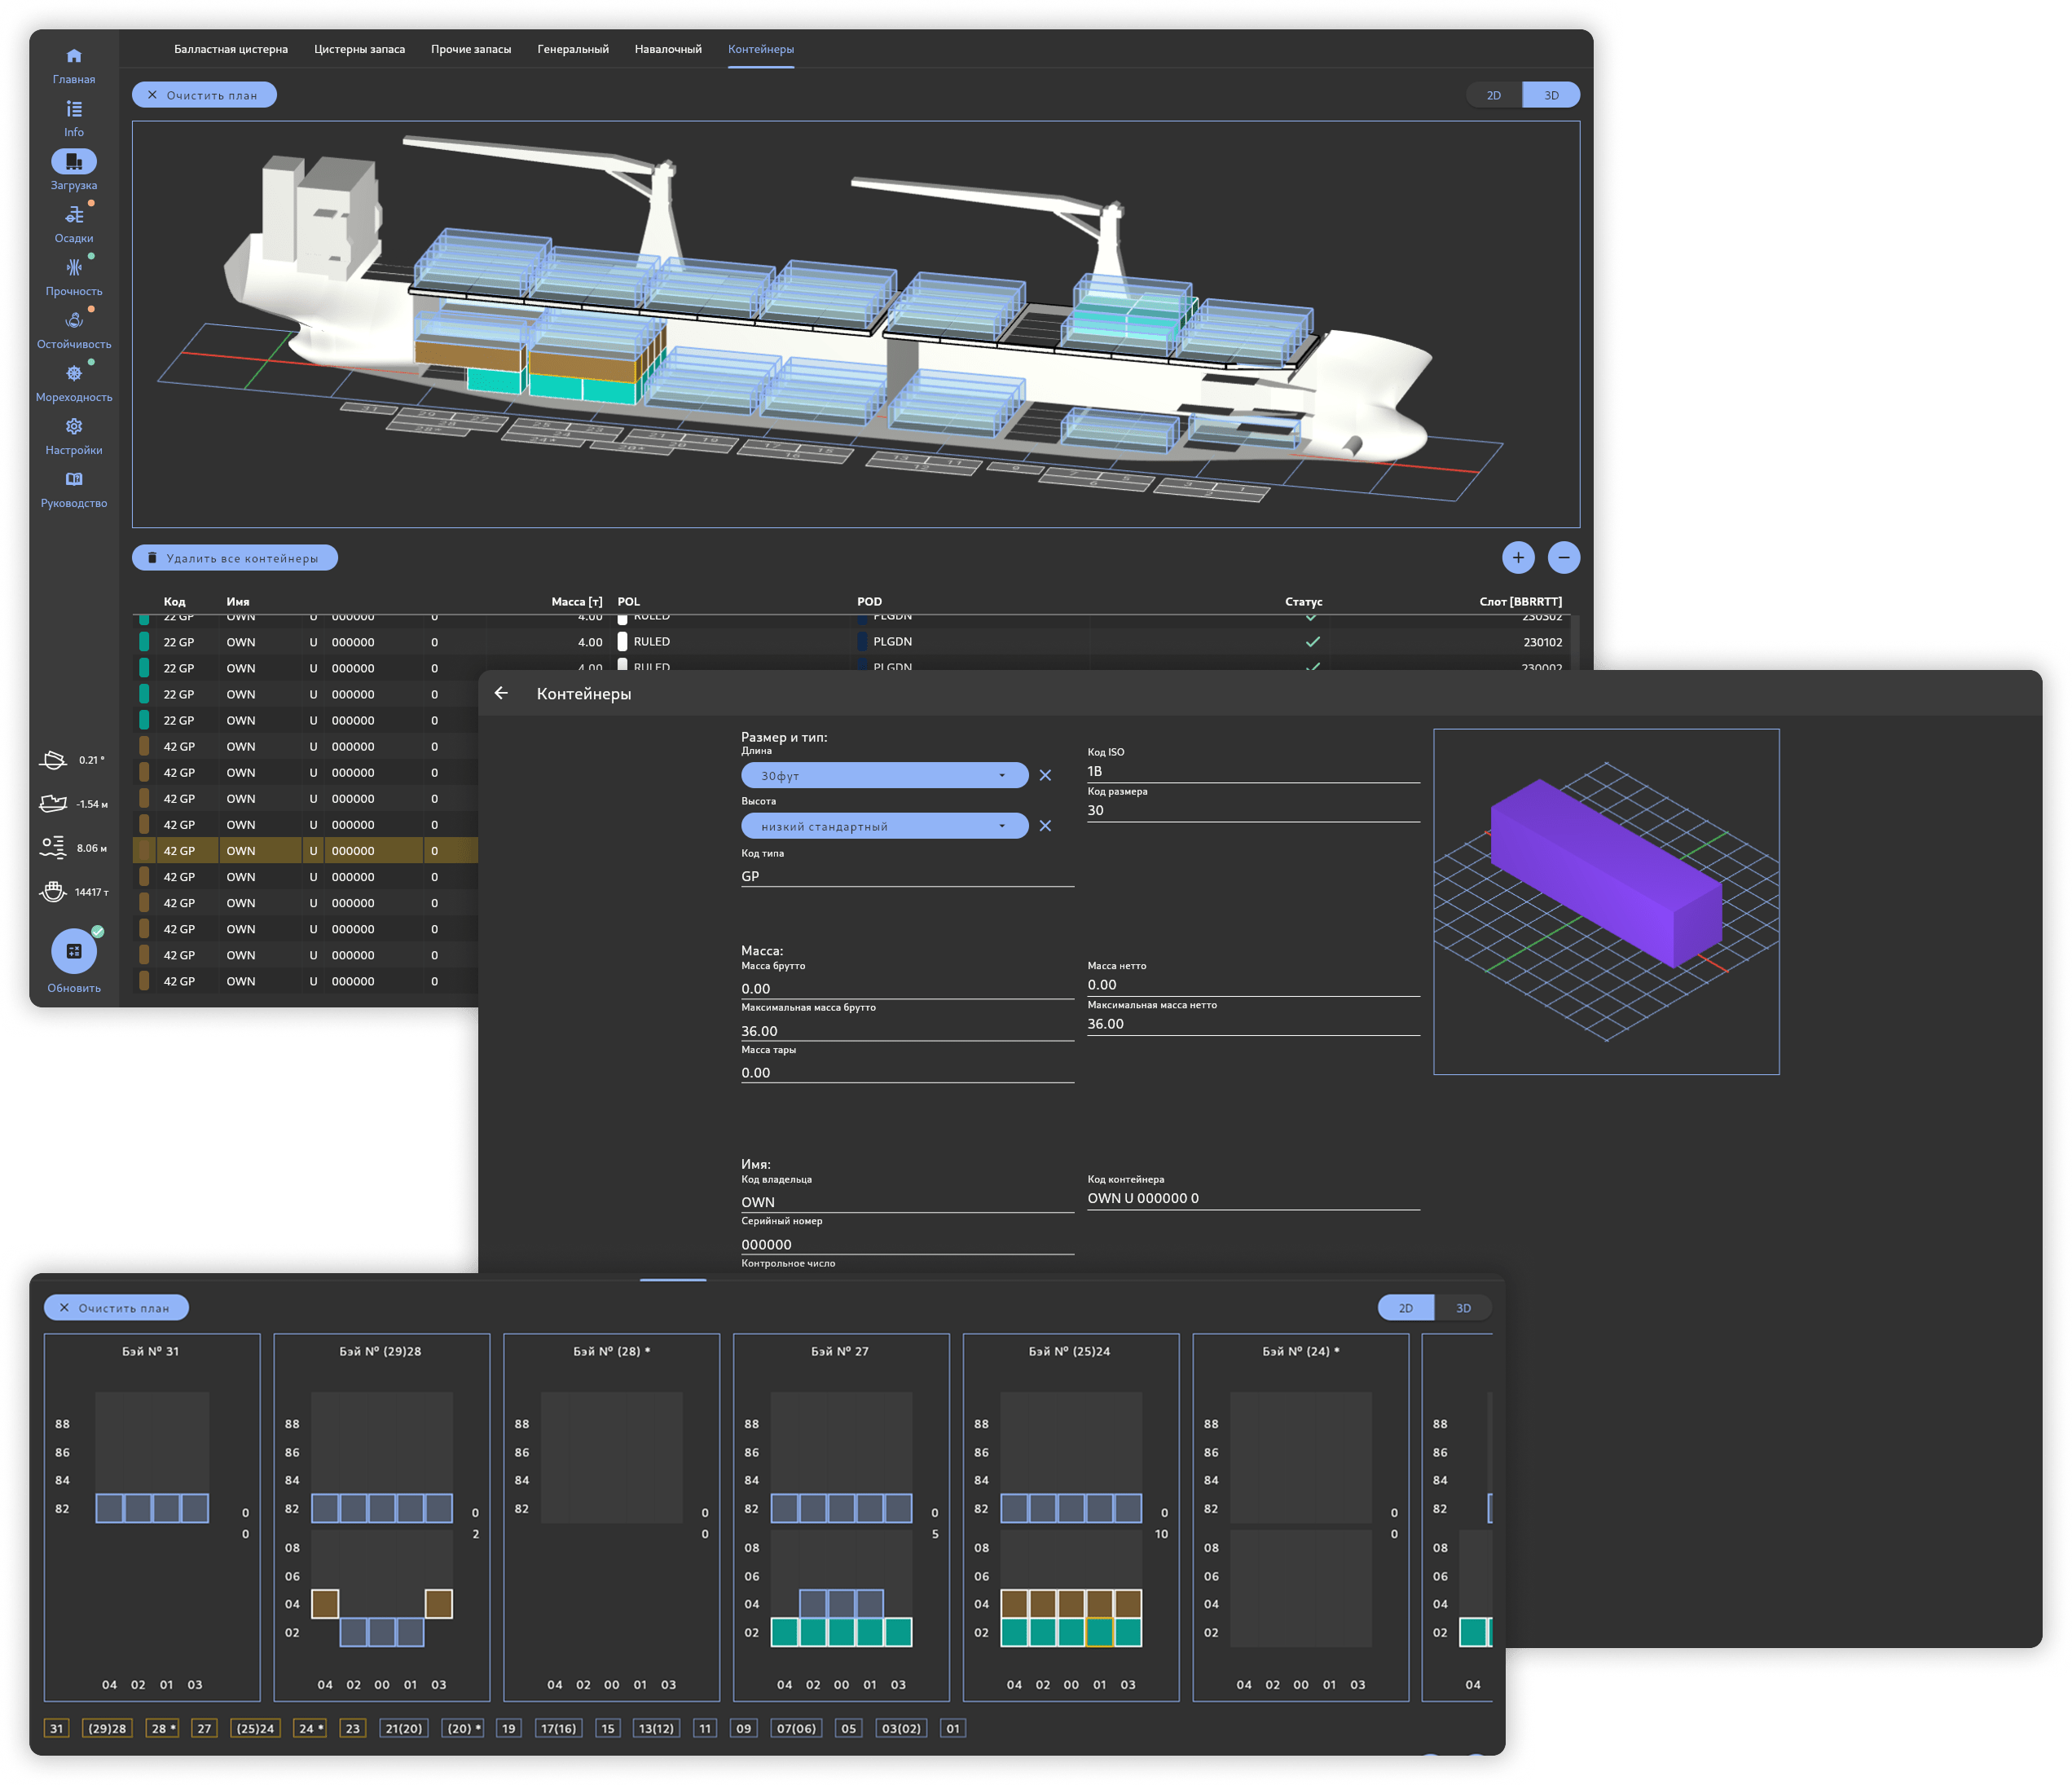Viewport: 2072px width, 1785px height.
Task: Switch to the Генеральный tab
Action: [x=572, y=48]
